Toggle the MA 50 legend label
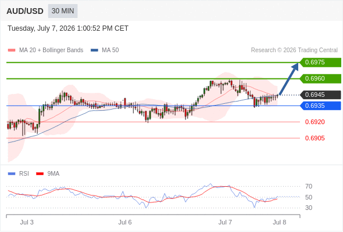The width and height of the screenshot is (343, 232). click(x=110, y=50)
